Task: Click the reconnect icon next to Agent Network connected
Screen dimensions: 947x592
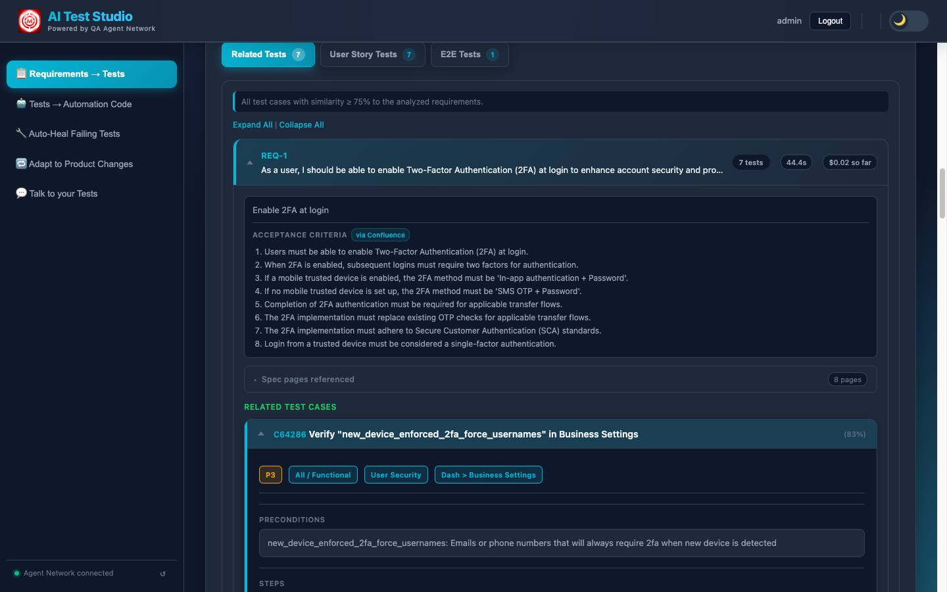Action: (163, 574)
